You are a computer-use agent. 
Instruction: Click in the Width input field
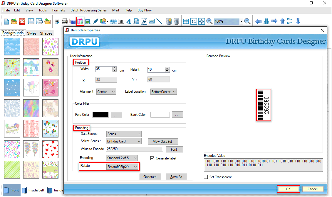click(x=104, y=69)
